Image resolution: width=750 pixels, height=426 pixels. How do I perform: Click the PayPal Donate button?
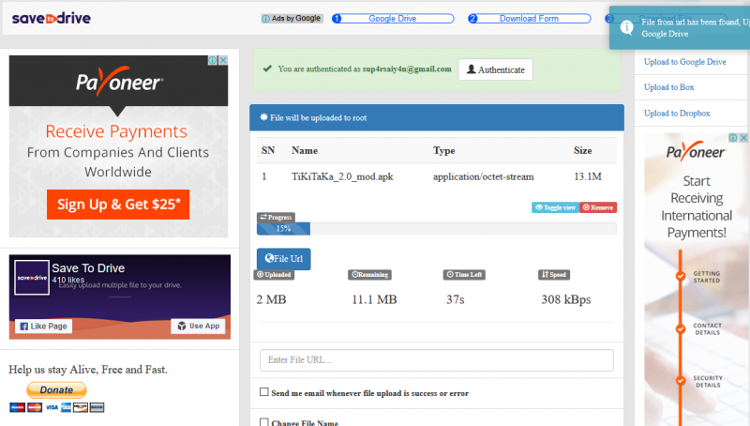(x=56, y=390)
